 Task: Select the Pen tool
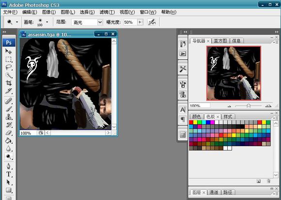pos(8,166)
